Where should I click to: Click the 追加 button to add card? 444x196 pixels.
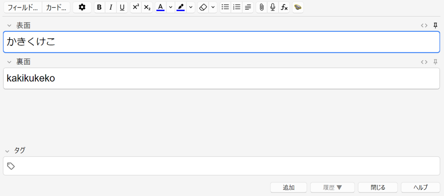click(288, 187)
